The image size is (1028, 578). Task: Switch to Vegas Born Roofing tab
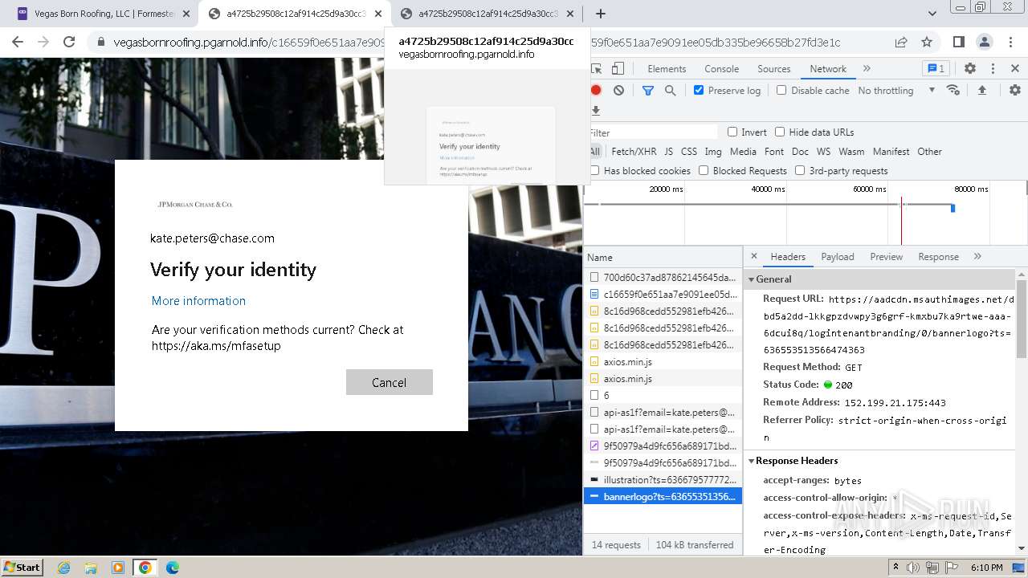coord(100,14)
